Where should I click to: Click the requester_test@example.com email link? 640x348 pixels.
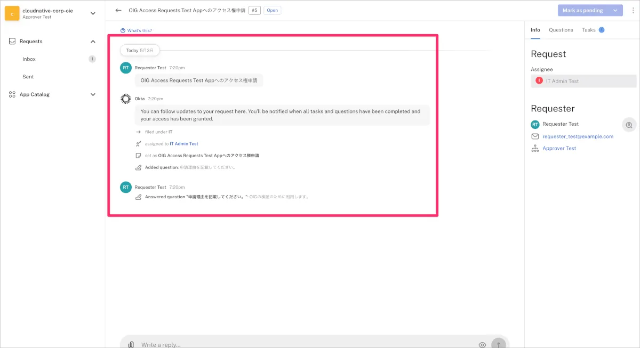click(x=578, y=136)
